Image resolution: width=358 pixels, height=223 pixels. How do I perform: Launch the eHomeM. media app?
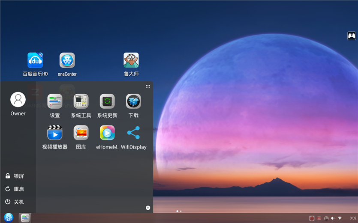(x=107, y=133)
